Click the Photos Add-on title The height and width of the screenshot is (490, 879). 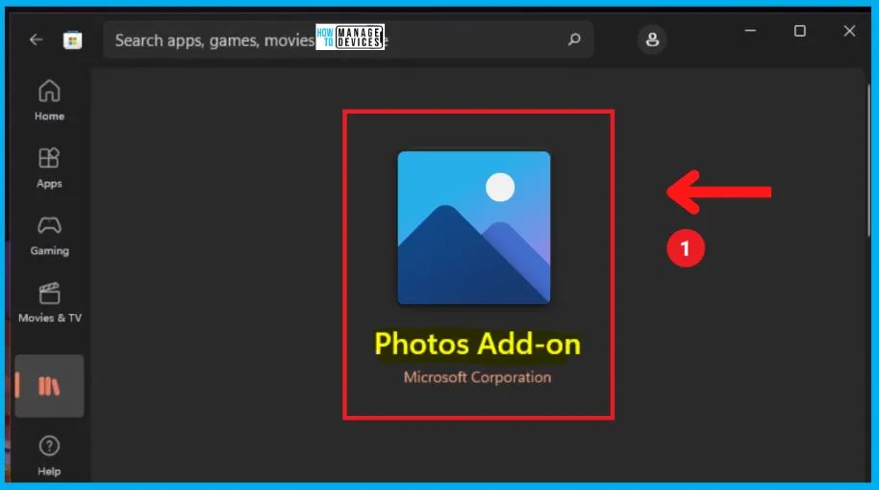(x=478, y=344)
